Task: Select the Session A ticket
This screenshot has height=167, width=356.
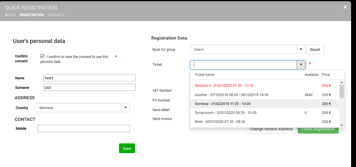Action: [224, 86]
